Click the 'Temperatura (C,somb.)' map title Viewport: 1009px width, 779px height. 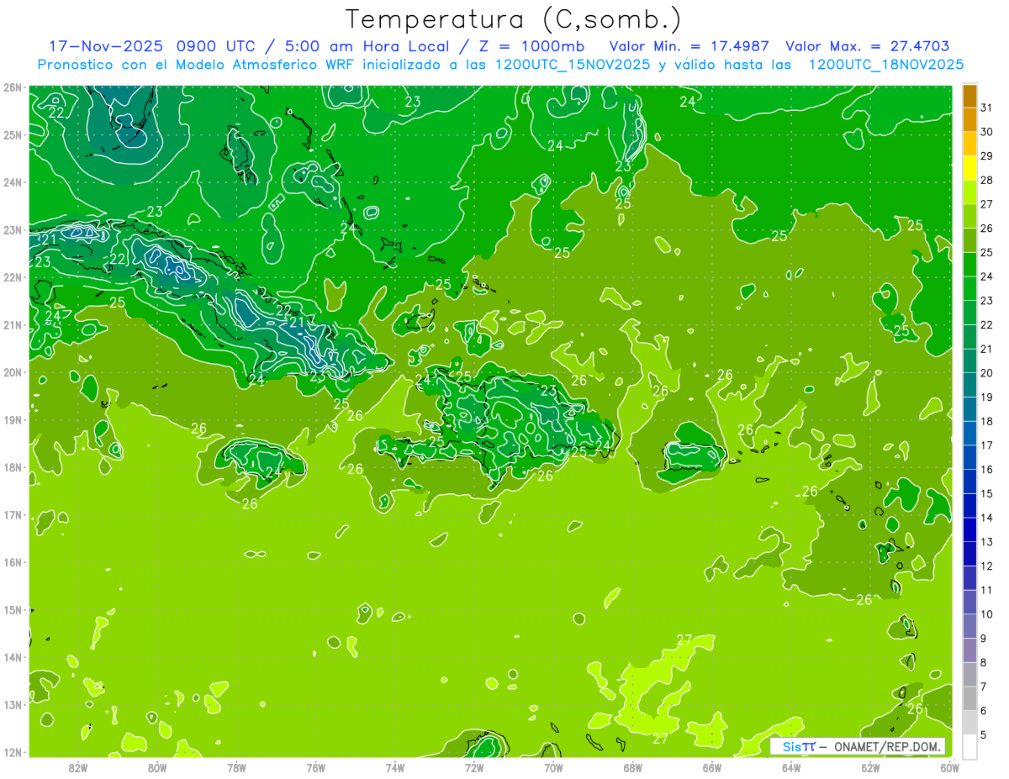[x=514, y=20]
